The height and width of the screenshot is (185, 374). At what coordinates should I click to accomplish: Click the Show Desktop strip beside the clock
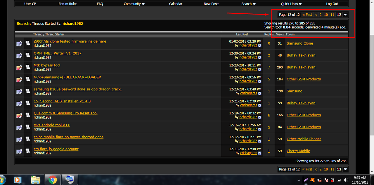372,180
